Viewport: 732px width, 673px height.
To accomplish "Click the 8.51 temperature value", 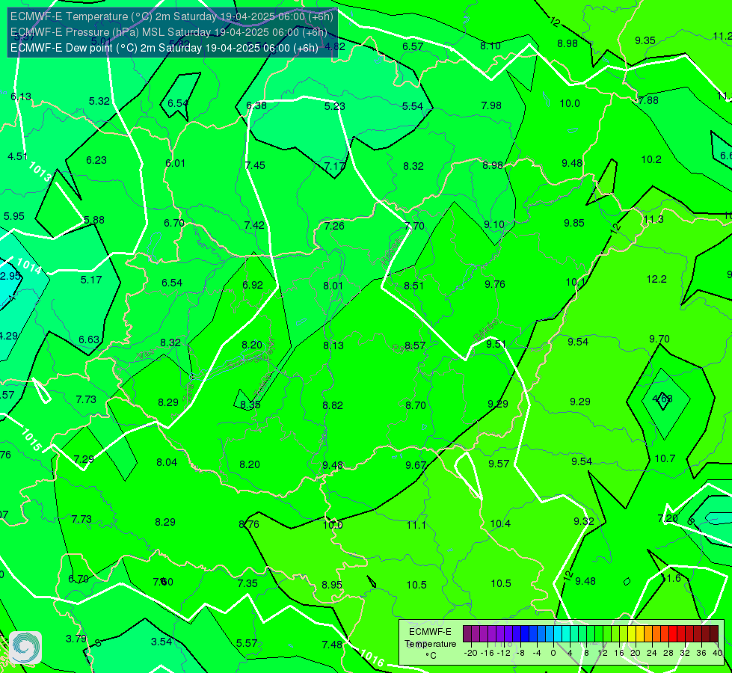I will pyautogui.click(x=413, y=286).
